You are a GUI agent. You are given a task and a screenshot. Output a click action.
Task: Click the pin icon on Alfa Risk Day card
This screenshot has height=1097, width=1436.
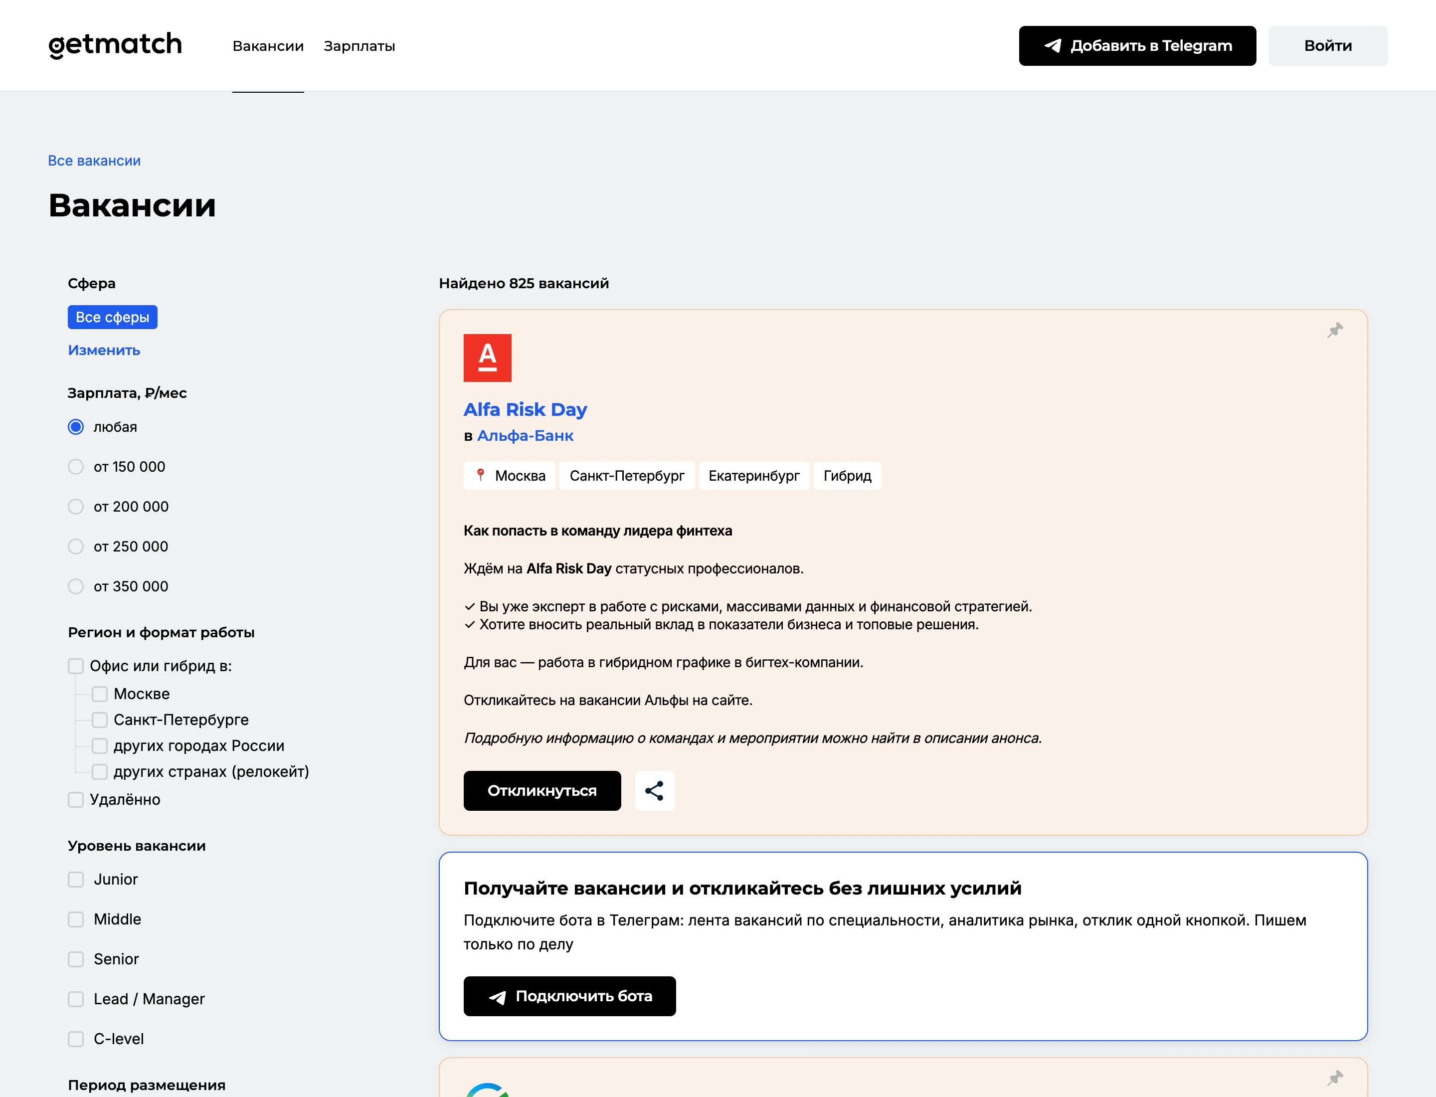(x=1335, y=330)
